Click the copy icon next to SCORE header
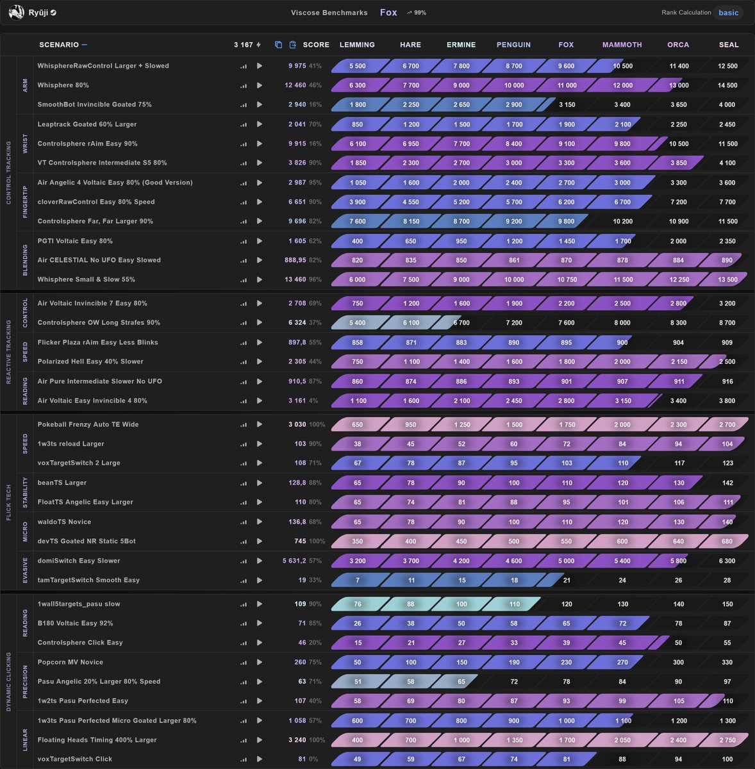Image resolution: width=755 pixels, height=769 pixels. click(278, 45)
